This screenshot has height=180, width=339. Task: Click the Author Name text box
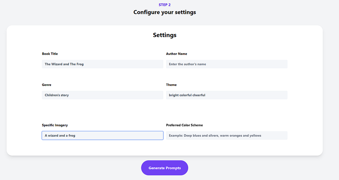[226, 64]
